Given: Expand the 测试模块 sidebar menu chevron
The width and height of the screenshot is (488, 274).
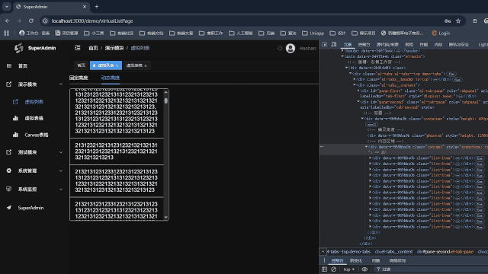Looking at the screenshot, I should (61, 152).
